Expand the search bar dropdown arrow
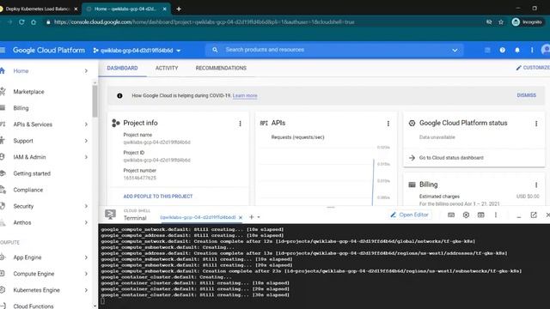 pyautogui.click(x=455, y=50)
